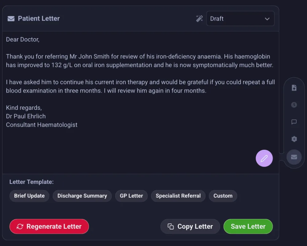Click the dropdown chevron arrow beside Draft
Image resolution: width=307 pixels, height=246 pixels.
[x=267, y=19]
